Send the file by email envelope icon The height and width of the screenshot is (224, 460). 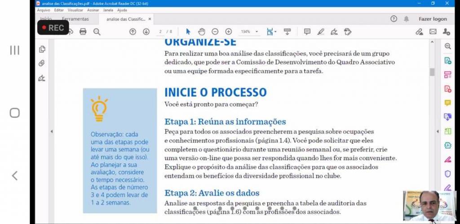pos(433,31)
